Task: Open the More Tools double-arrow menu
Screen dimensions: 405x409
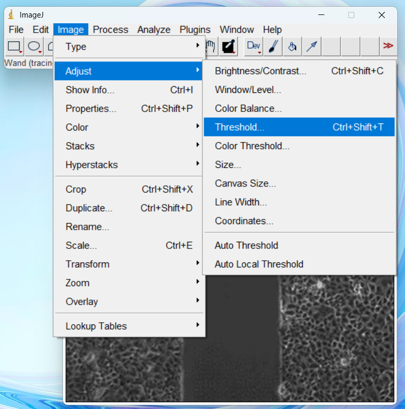Action: (388, 46)
